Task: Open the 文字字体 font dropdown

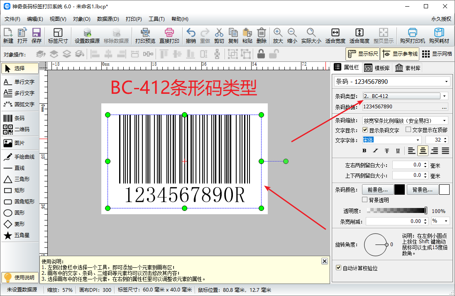Action: 418,140
